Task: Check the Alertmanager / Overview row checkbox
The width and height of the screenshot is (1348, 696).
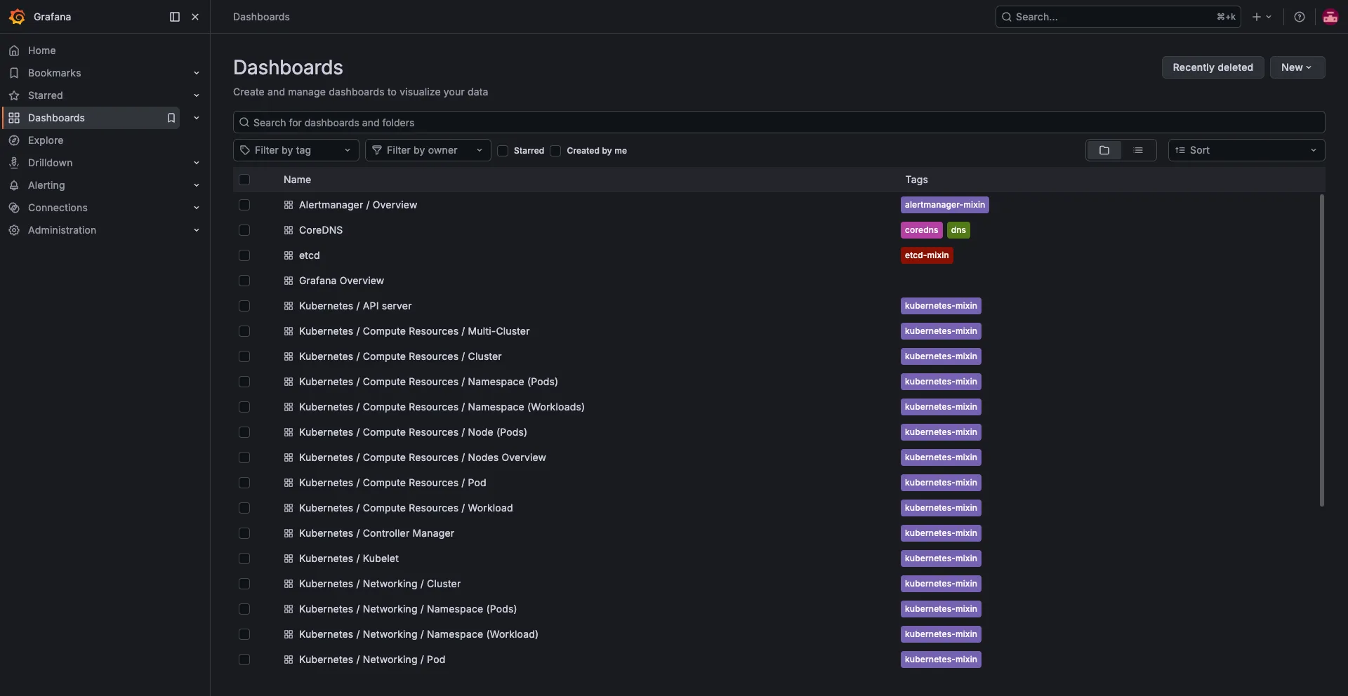Action: tap(244, 205)
